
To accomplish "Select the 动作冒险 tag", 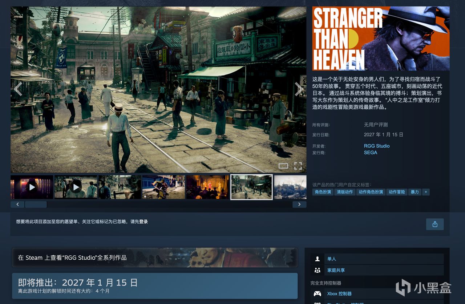I will [x=397, y=192].
